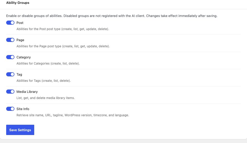Switch off the Tag abilities toggle
Image resolution: width=247 pixels, height=143 pixels.
point(10,75)
